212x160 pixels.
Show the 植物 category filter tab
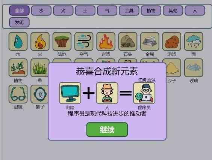[x=151, y=10]
